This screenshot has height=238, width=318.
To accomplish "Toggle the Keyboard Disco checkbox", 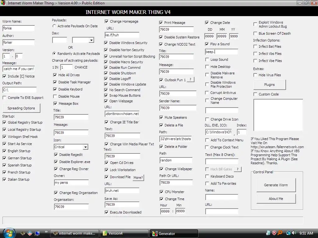I will pos(207,176).
